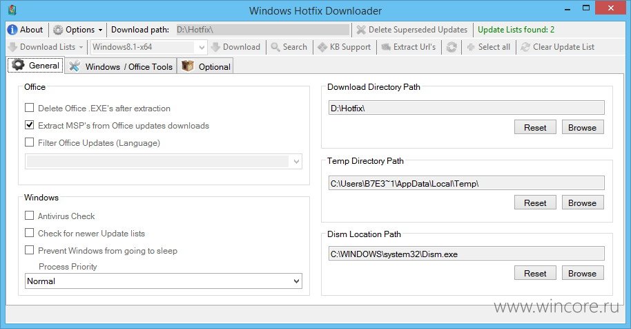Enable Delete Office .EXE's after extraction

[x=30, y=108]
